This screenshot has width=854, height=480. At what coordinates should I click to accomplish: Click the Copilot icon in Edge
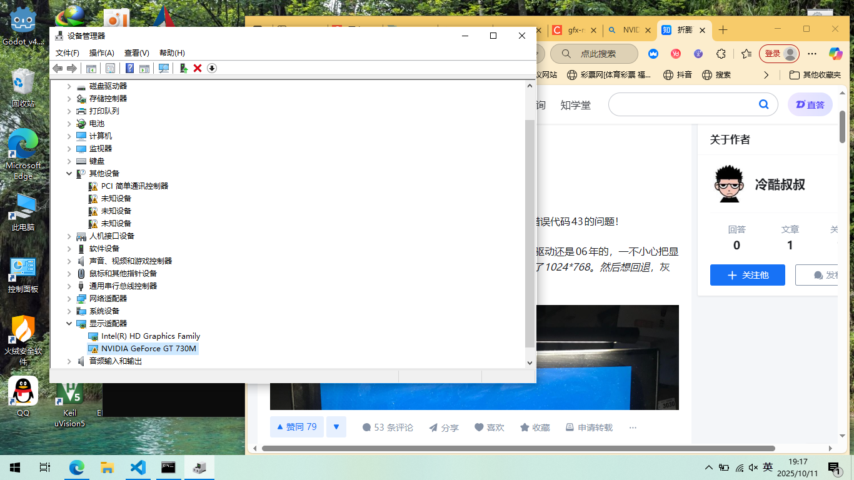(836, 54)
